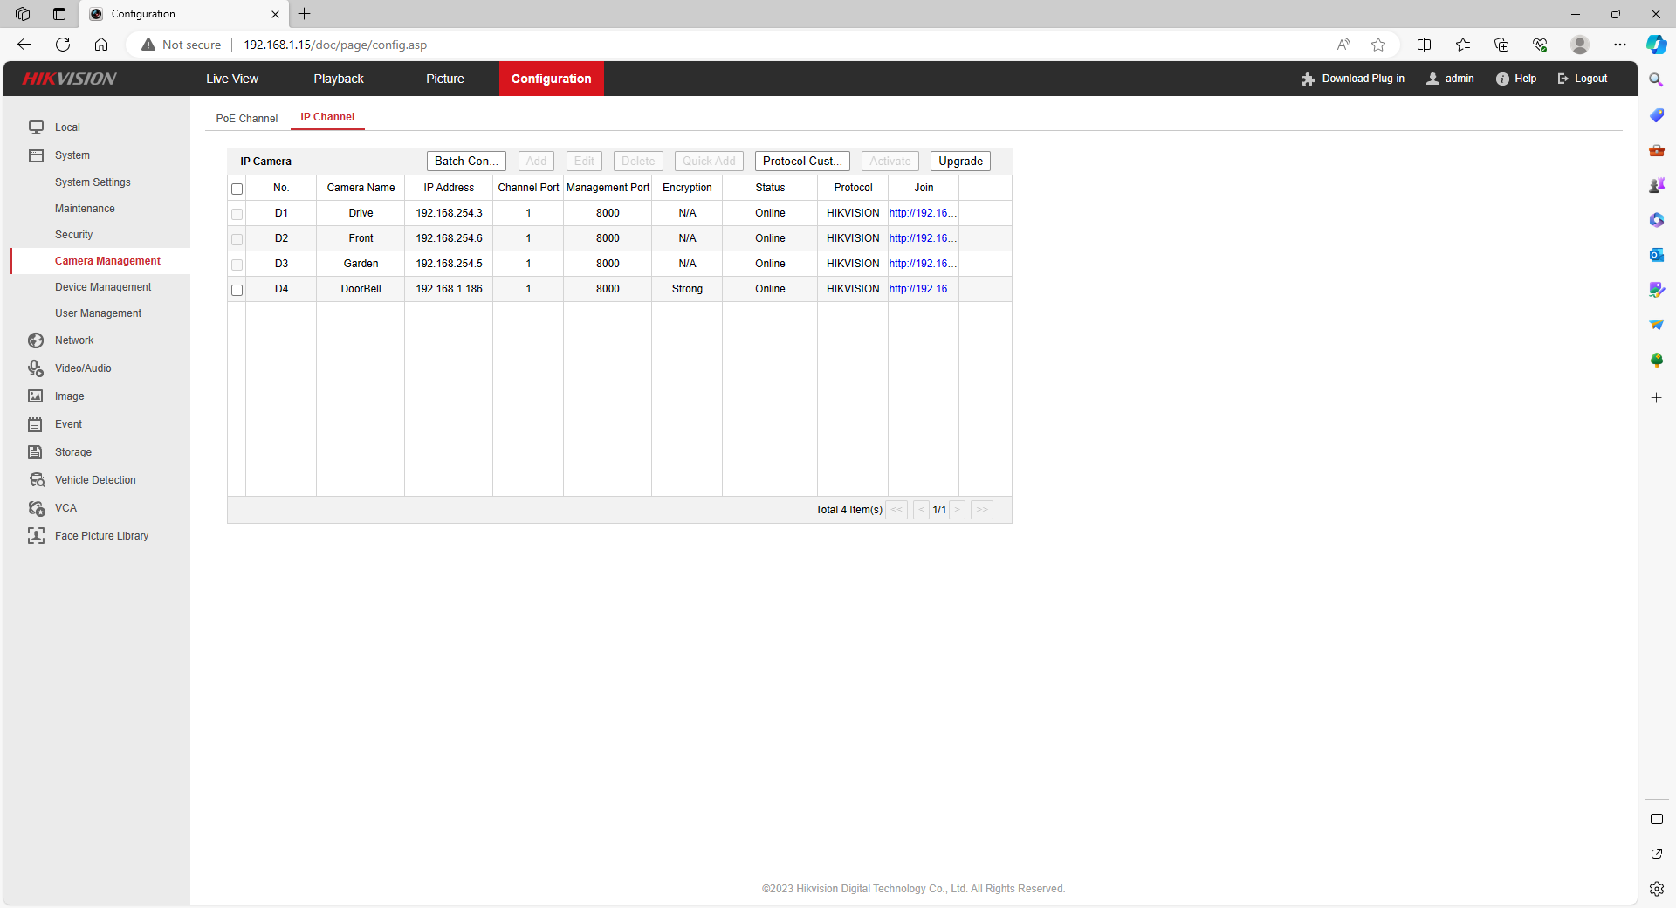Expand the VCA sidebar section
The width and height of the screenshot is (1676, 908).
click(x=65, y=508)
